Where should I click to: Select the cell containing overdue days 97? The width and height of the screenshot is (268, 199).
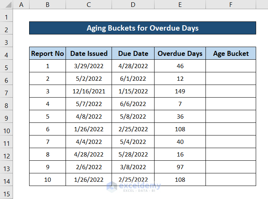[x=180, y=167]
